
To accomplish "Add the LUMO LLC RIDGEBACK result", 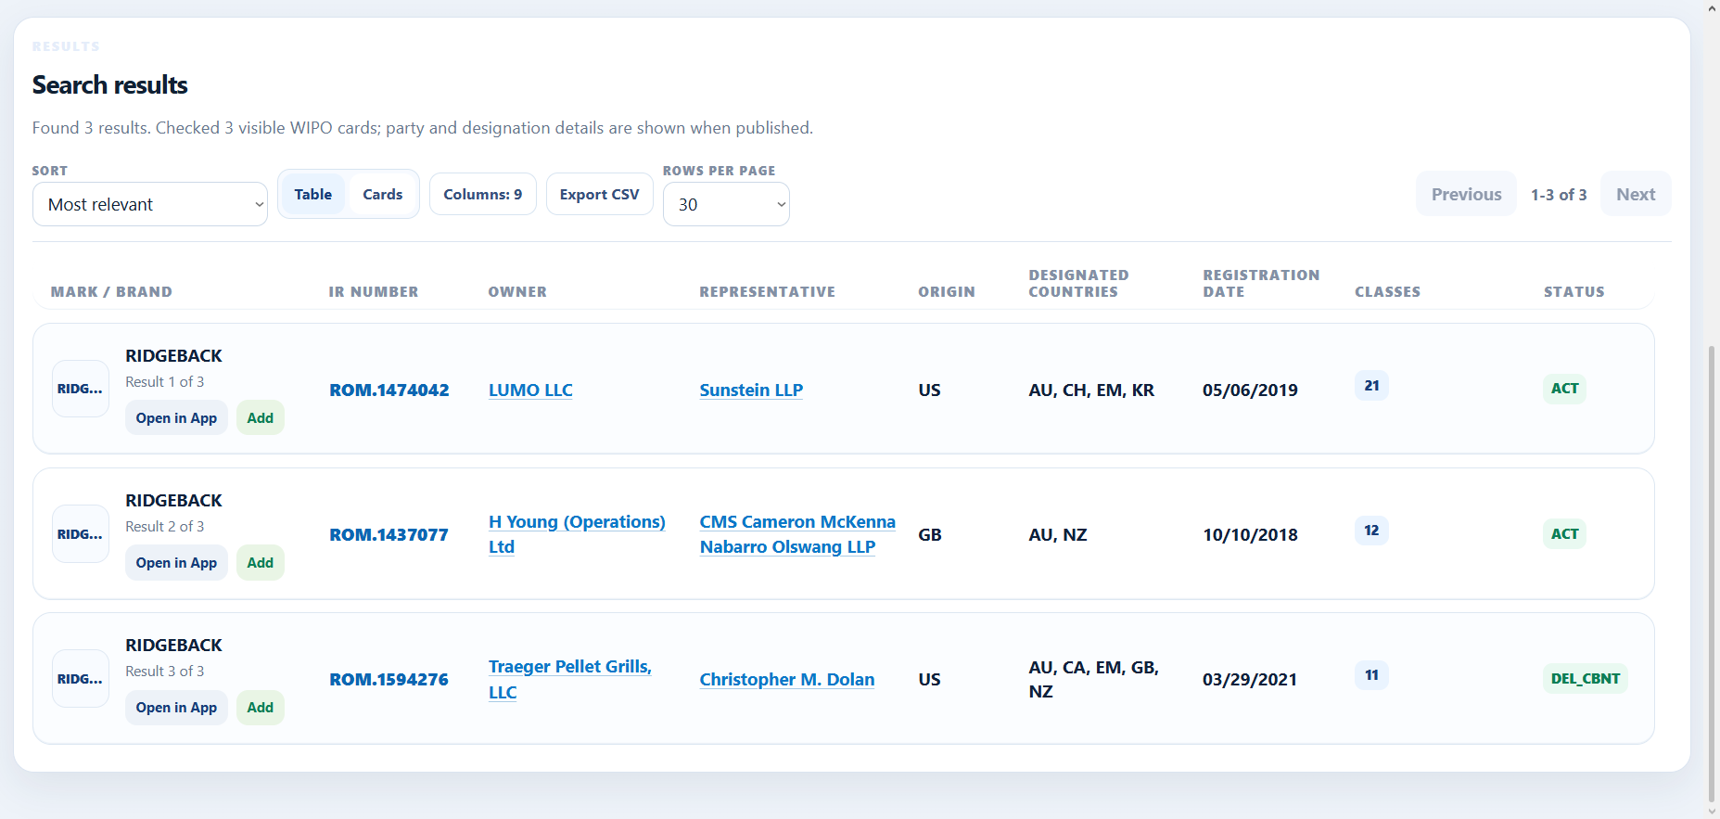I will pyautogui.click(x=261, y=418).
